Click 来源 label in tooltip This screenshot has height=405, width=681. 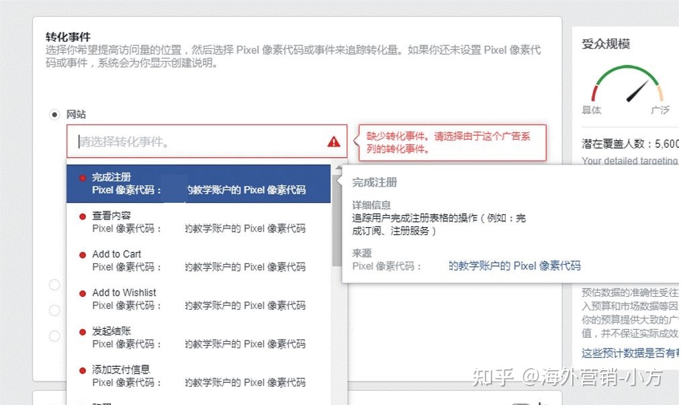[x=362, y=253]
